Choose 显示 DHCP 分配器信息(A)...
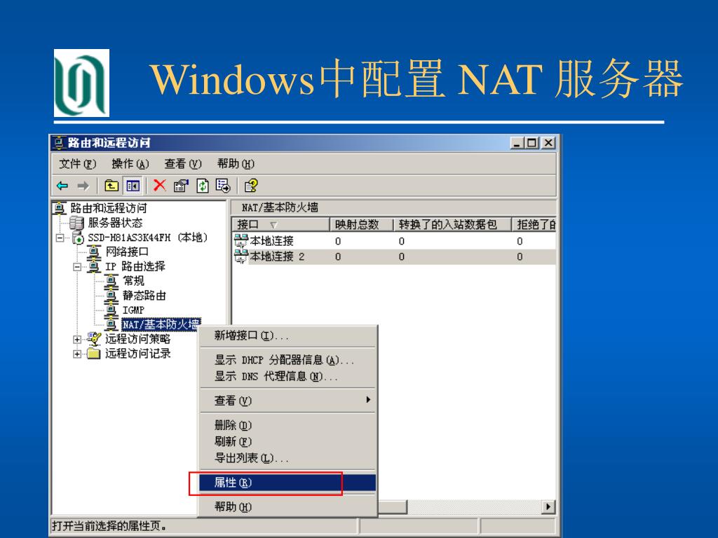The height and width of the screenshot is (538, 718). (x=287, y=360)
